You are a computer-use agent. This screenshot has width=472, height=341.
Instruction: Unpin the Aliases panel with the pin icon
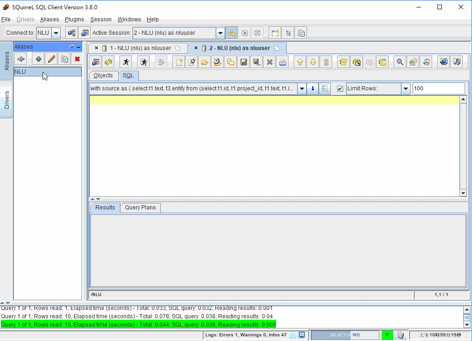73,46
